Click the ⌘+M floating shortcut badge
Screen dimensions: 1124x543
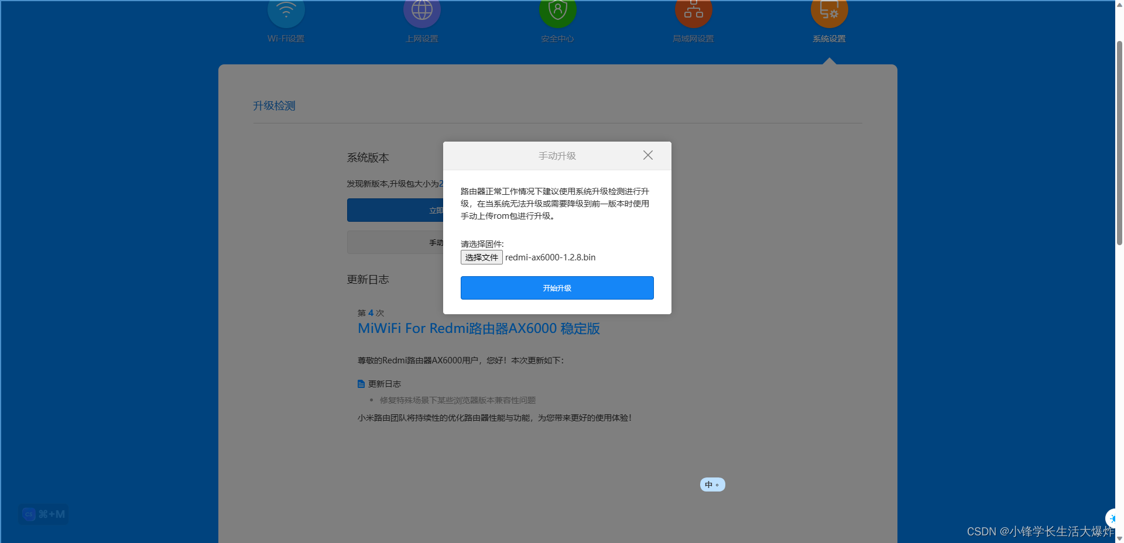click(x=44, y=514)
